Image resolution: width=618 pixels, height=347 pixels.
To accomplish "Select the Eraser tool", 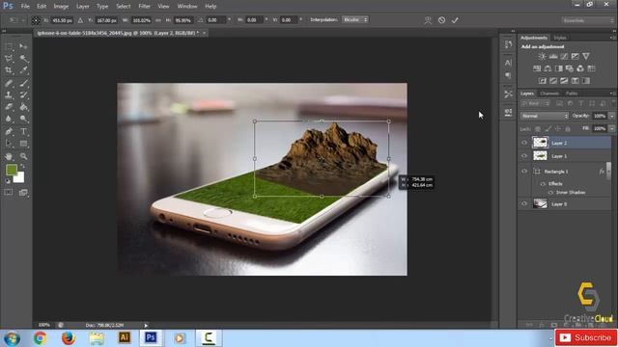I will (x=9, y=107).
